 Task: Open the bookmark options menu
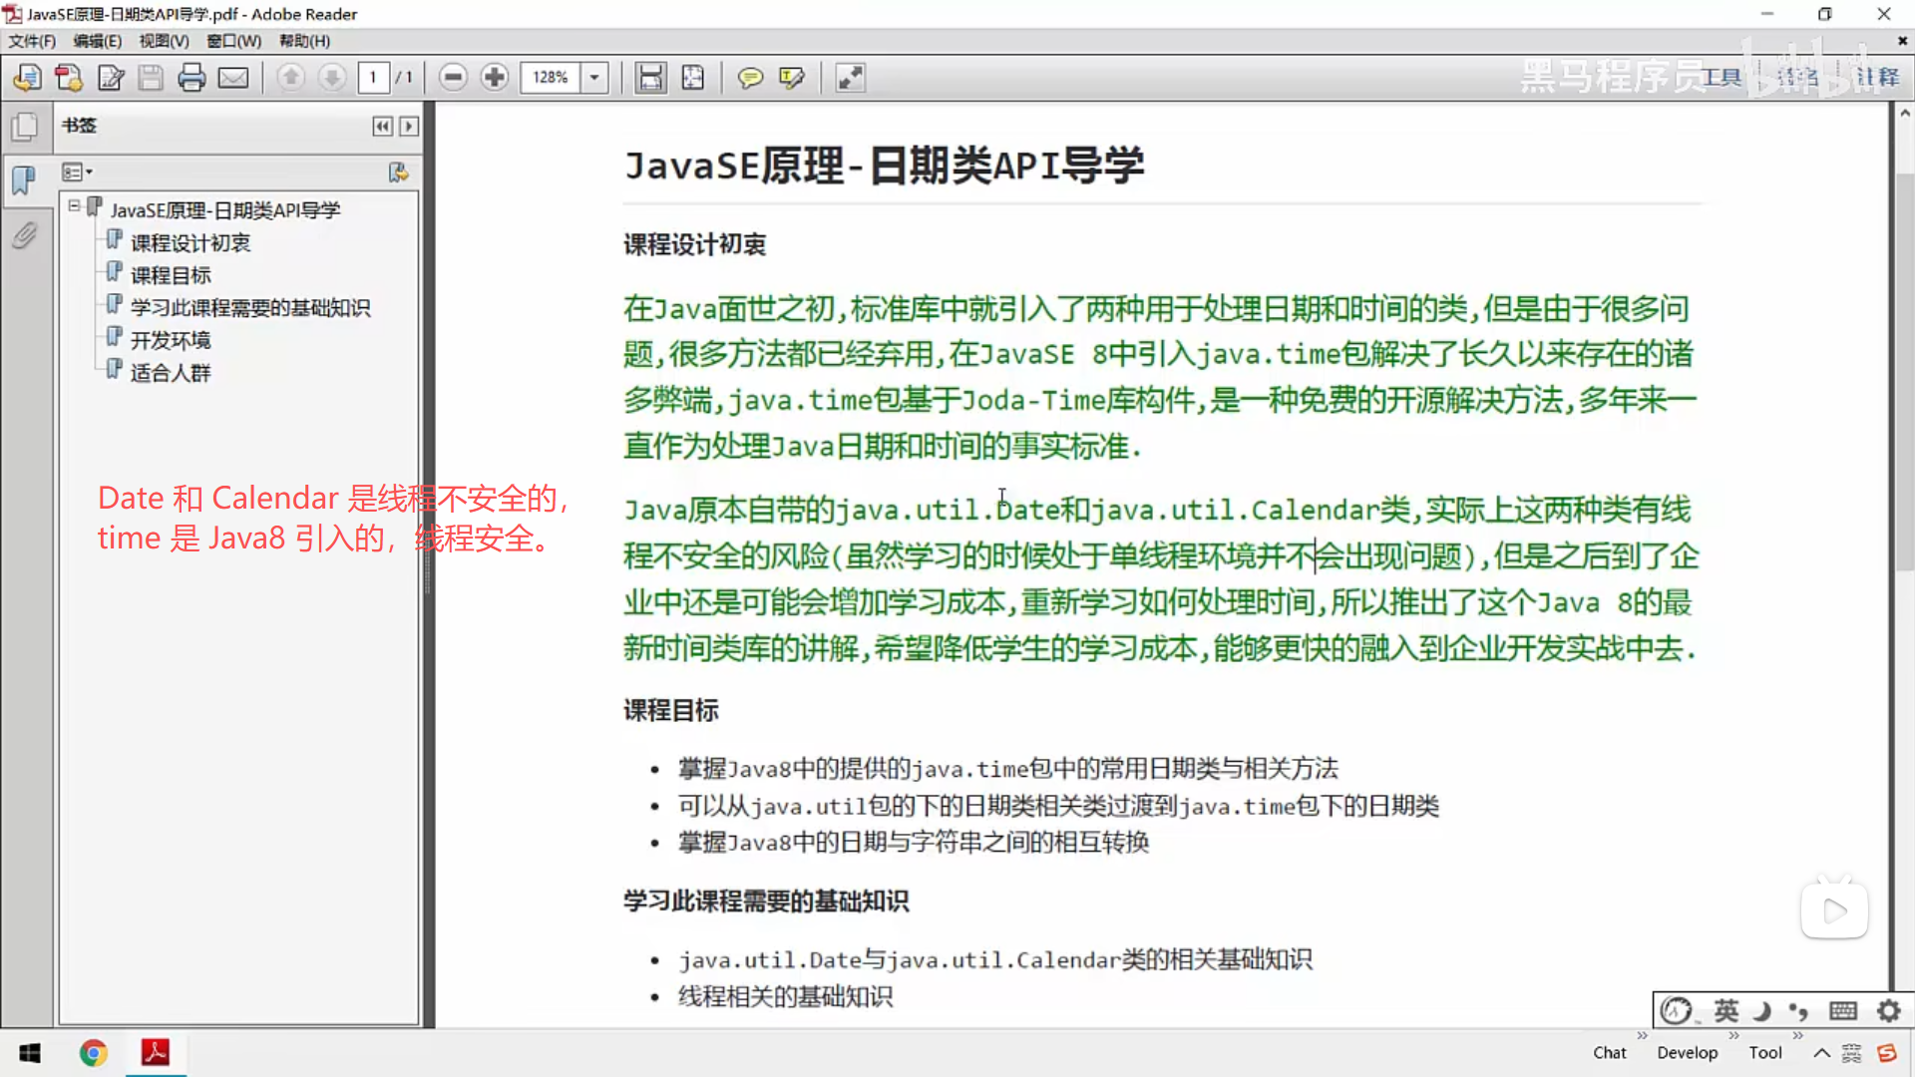pos(76,172)
